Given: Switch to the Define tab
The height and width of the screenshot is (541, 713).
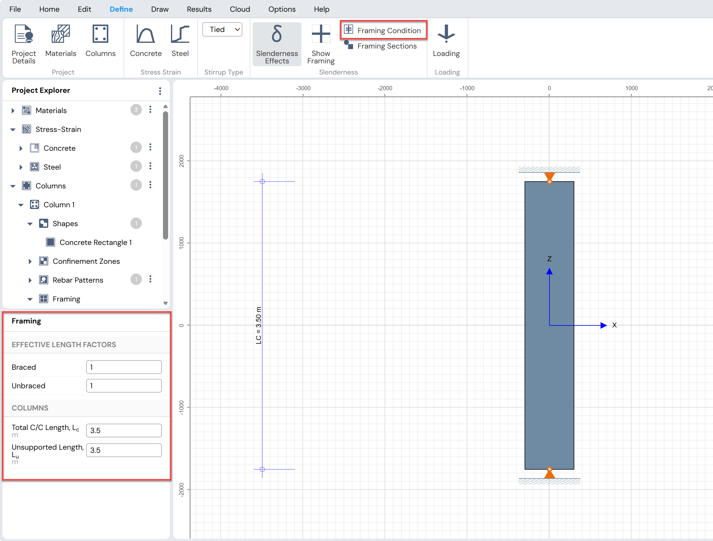Looking at the screenshot, I should pyautogui.click(x=121, y=9).
